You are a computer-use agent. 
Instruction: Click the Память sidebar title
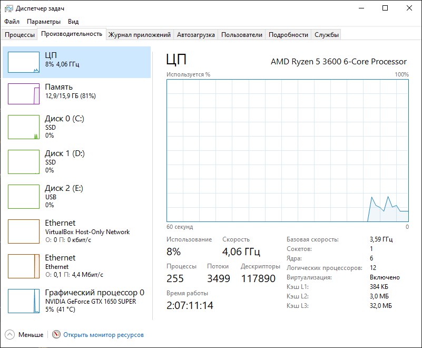point(58,86)
